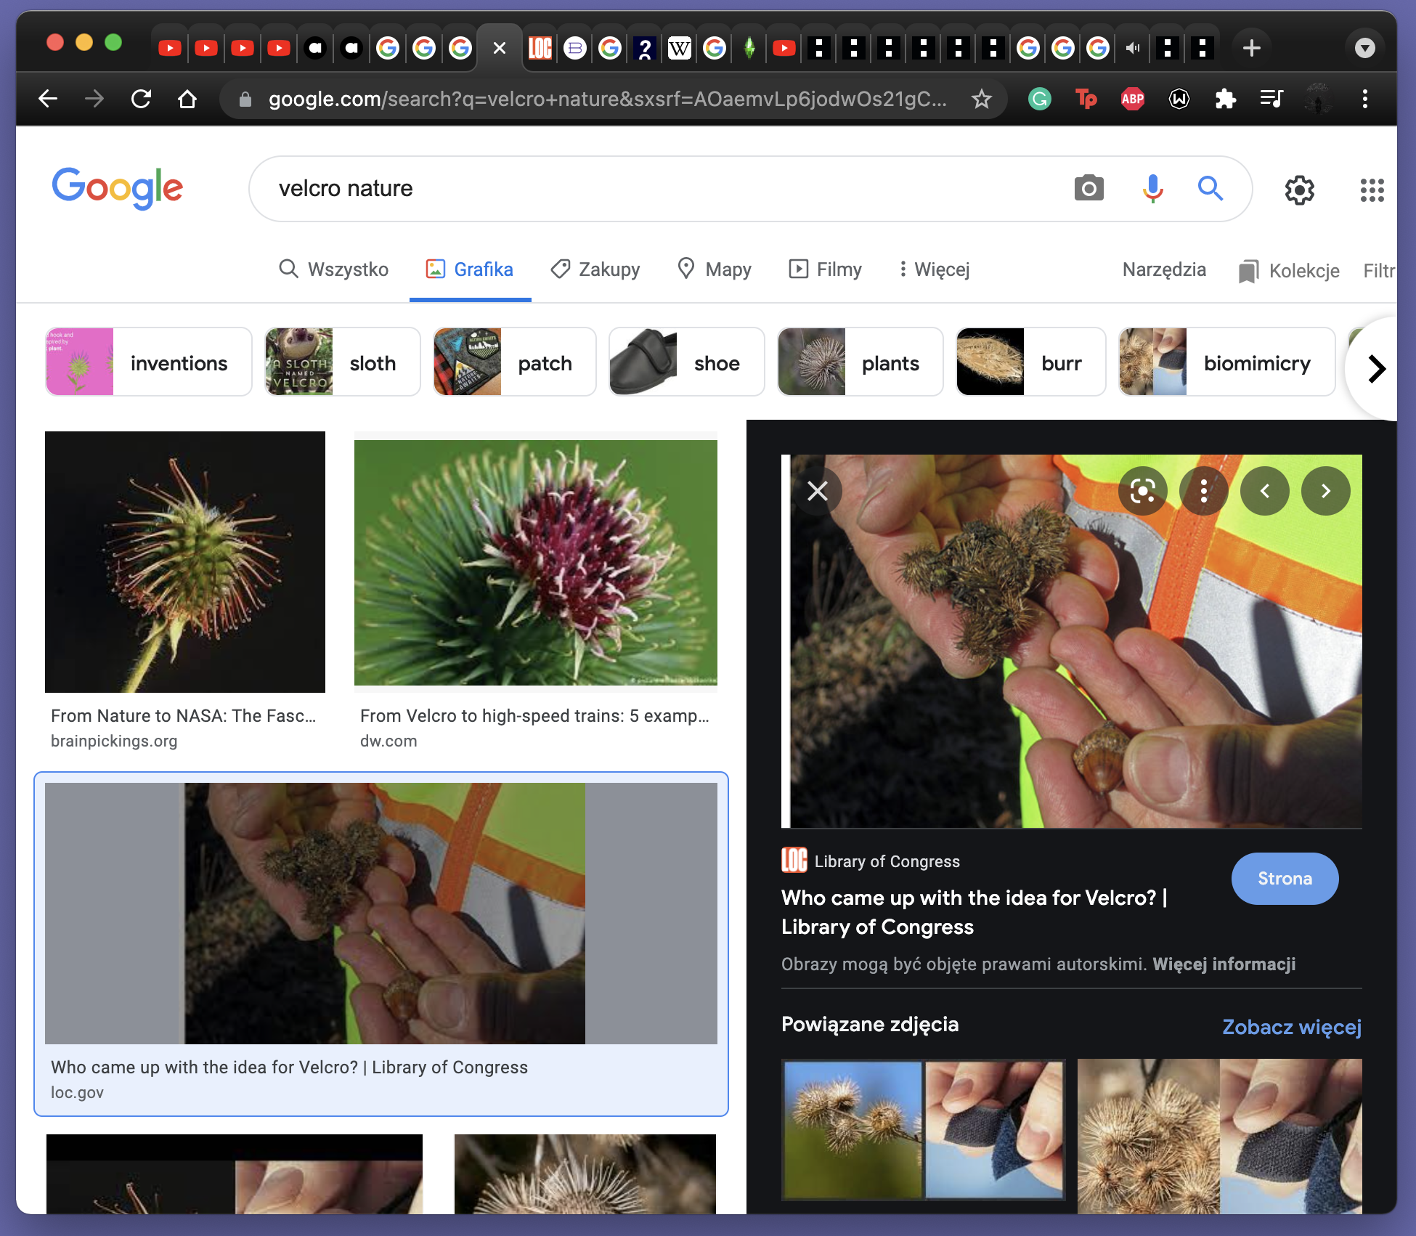Select the patch suggestion chip
The width and height of the screenshot is (1416, 1236).
(514, 362)
